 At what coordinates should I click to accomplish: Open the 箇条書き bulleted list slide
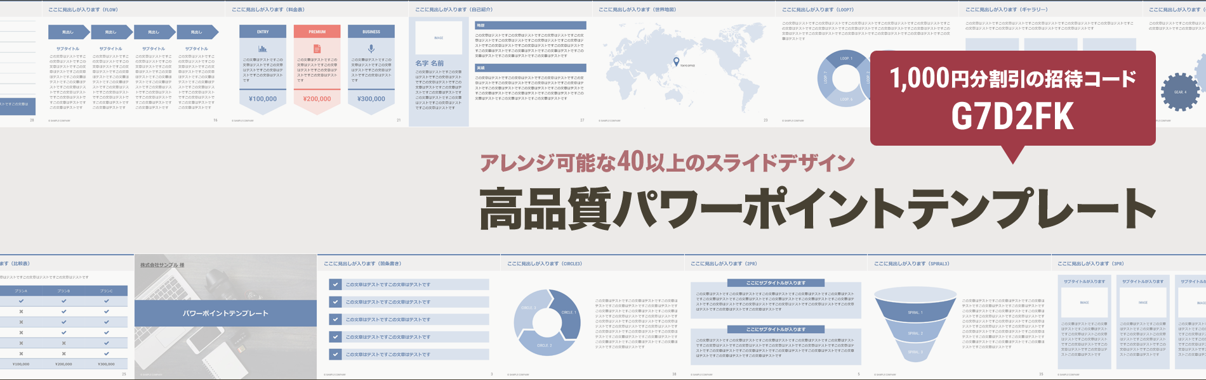[408, 317]
